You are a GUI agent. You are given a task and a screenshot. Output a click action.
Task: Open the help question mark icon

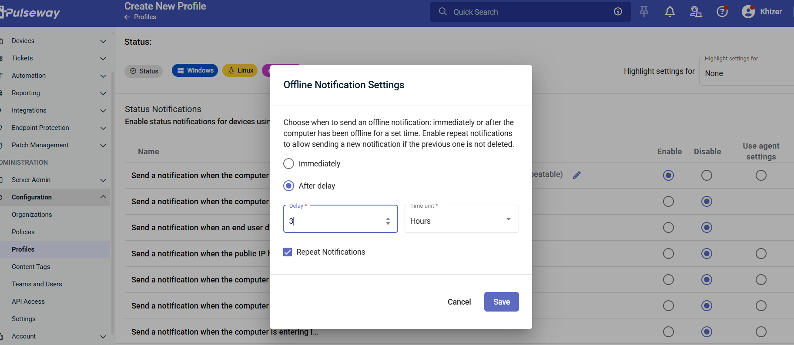(x=722, y=12)
